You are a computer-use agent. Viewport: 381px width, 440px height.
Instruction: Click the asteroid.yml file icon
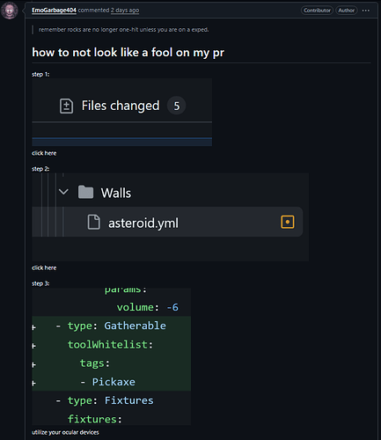pos(94,222)
